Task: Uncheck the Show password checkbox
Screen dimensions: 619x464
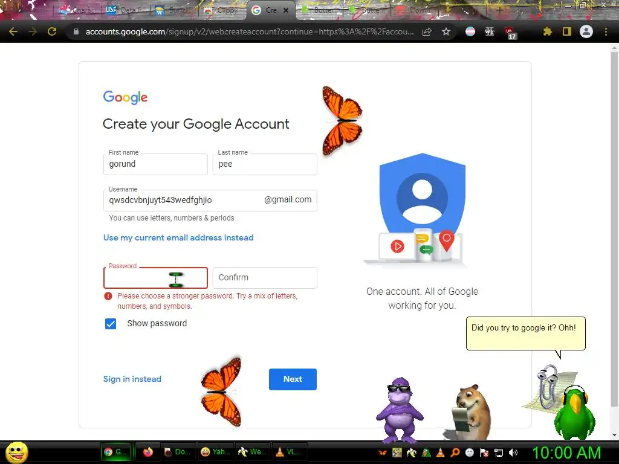Action: 111,324
